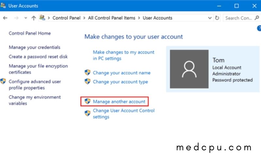Open address bar history dropdown
Screen dimensions: 261x163
(x=210, y=18)
